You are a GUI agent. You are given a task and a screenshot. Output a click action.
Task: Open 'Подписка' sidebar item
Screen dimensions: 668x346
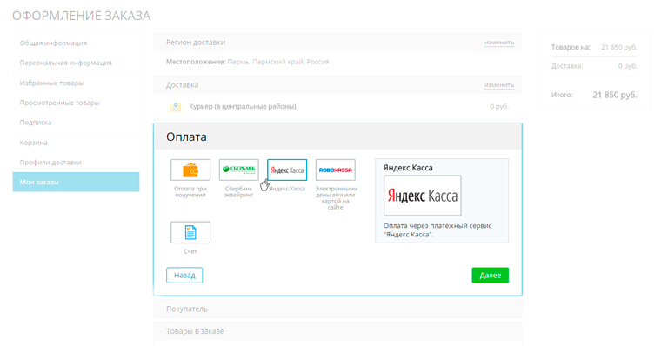pyautogui.click(x=36, y=122)
